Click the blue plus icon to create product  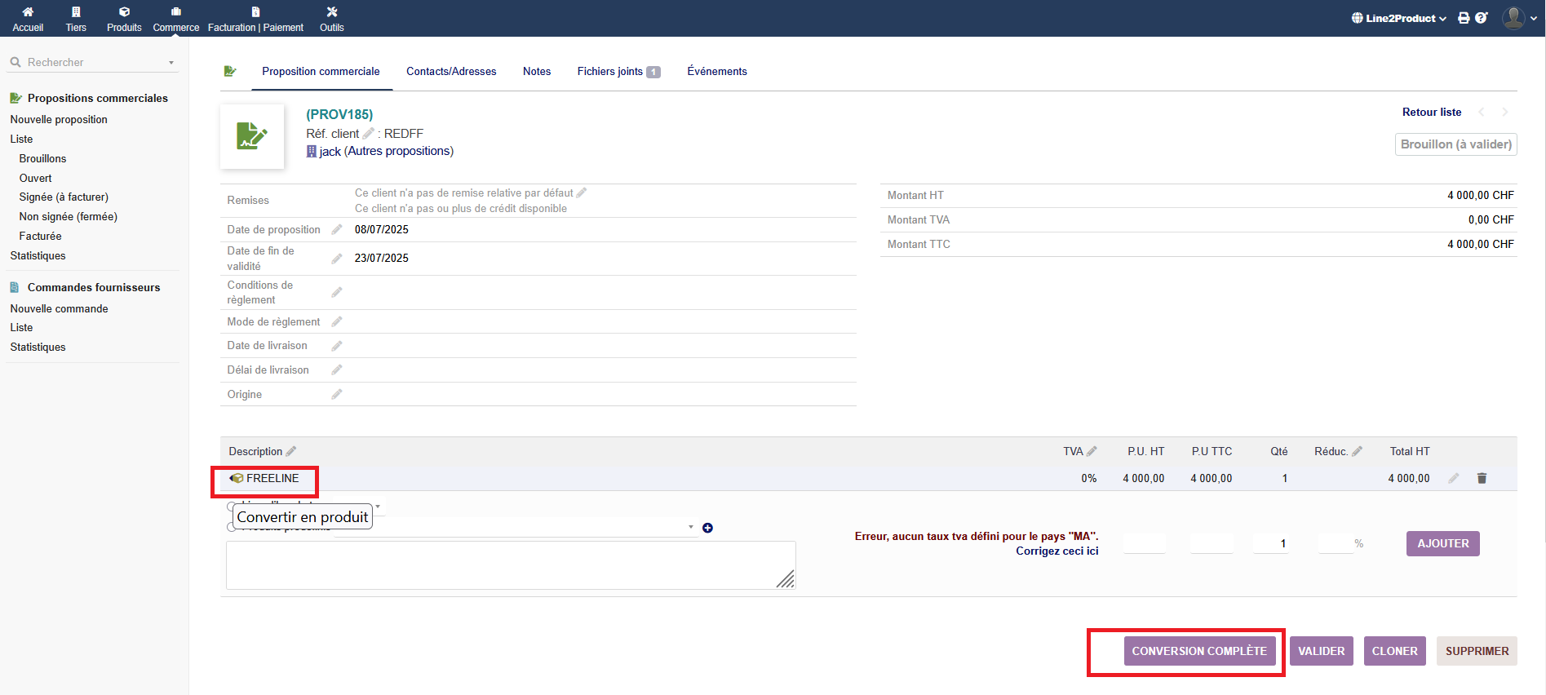tap(707, 528)
